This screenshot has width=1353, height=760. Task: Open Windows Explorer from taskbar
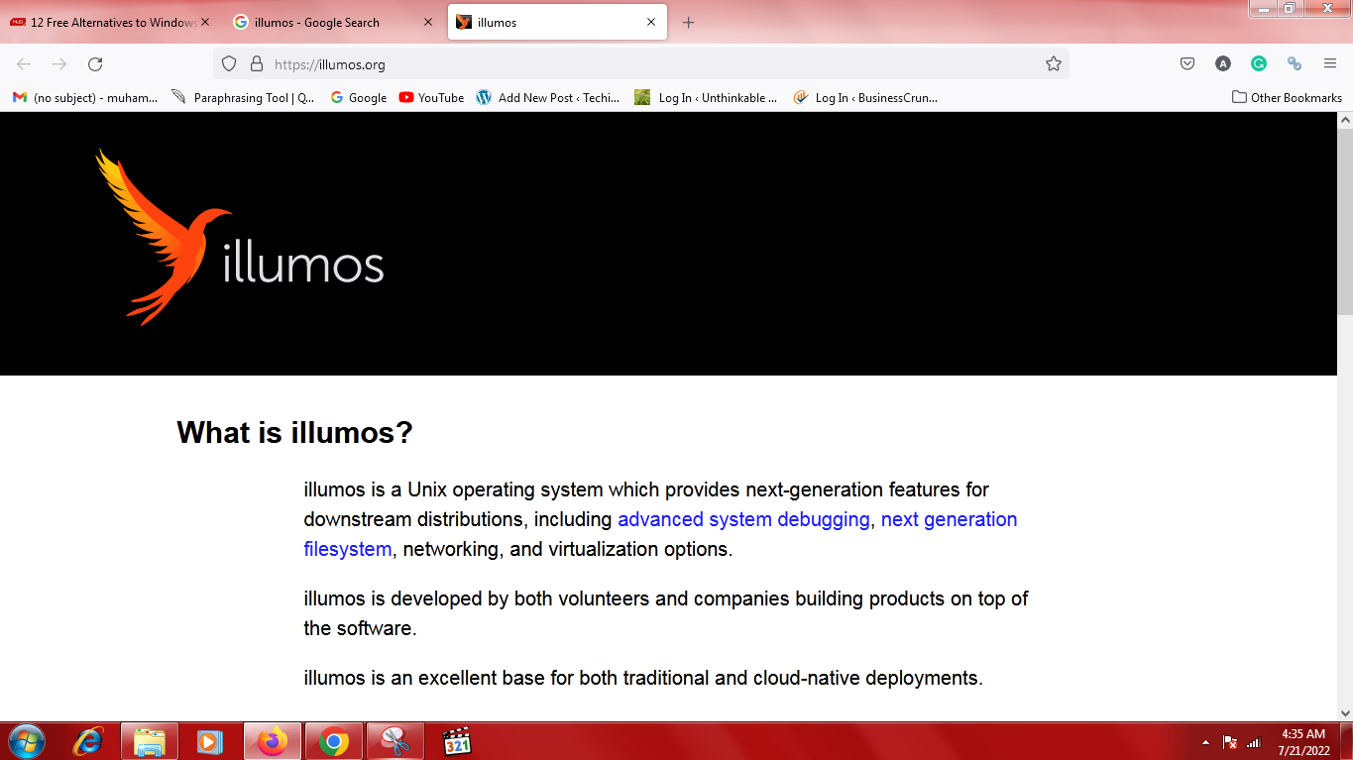tap(150, 741)
